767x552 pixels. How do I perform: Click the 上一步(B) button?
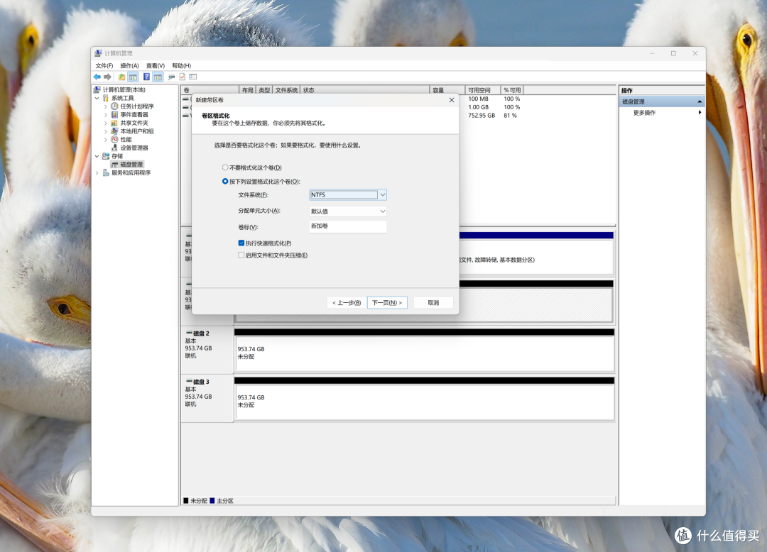[347, 303]
